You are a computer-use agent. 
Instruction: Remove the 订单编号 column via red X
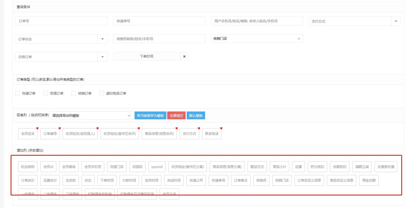pyautogui.click(x=60, y=128)
